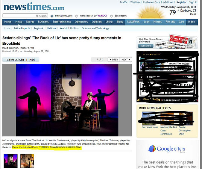Open the first stage scene thumbnail
Screen dimensions: 202x169
[x=11, y=161]
